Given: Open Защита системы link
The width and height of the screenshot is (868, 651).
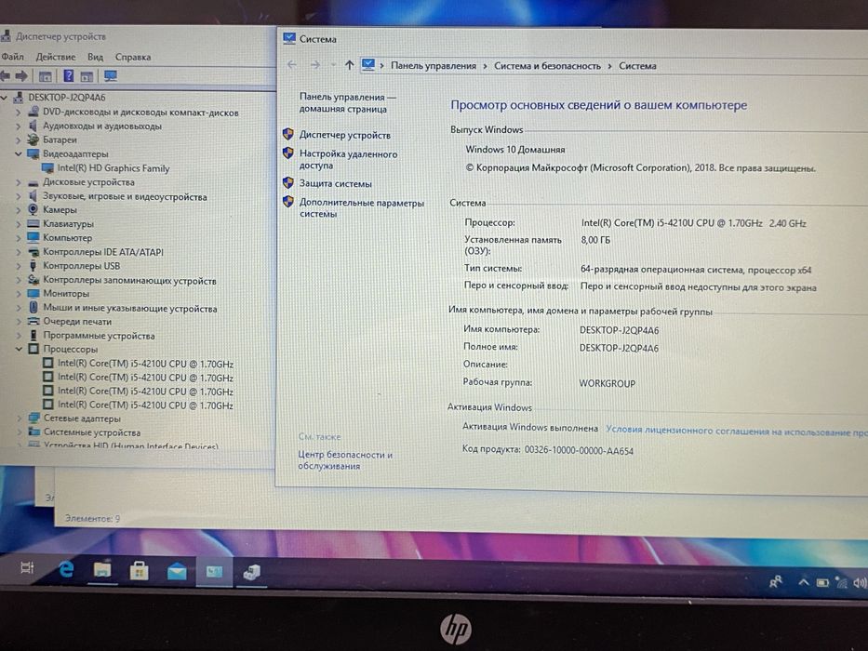Looking at the screenshot, I should [336, 183].
